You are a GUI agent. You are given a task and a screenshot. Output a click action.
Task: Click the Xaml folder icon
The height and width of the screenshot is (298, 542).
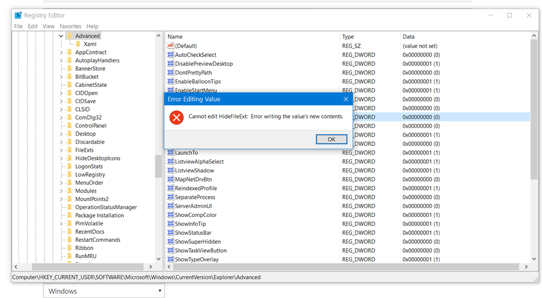point(78,44)
